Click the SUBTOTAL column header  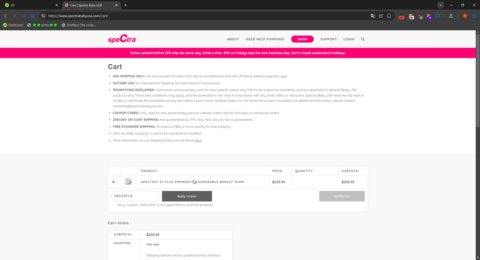pyautogui.click(x=350, y=171)
